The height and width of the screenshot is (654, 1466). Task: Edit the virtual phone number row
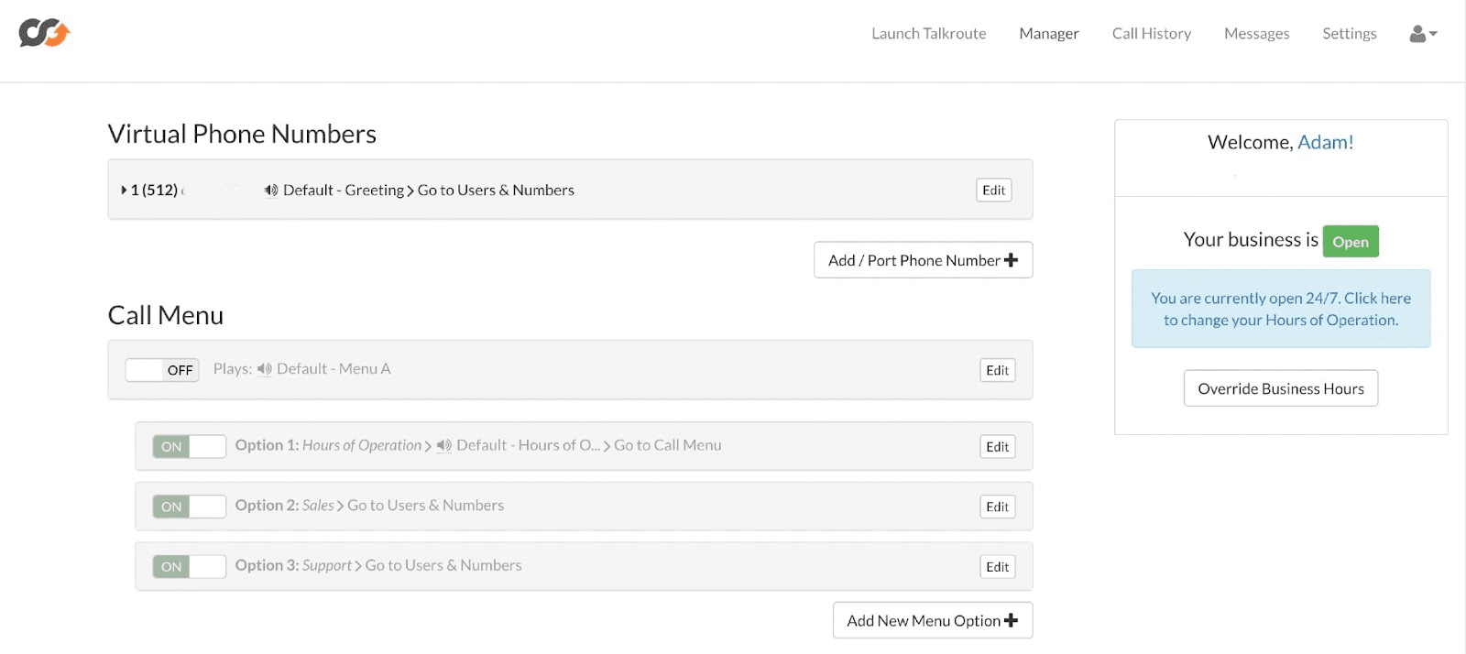(993, 191)
